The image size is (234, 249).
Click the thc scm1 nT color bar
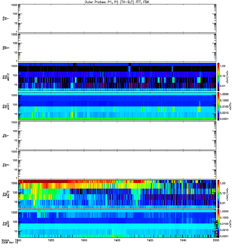tap(218, 223)
